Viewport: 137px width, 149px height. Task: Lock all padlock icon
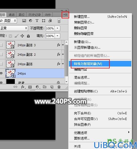[x=28, y=36]
